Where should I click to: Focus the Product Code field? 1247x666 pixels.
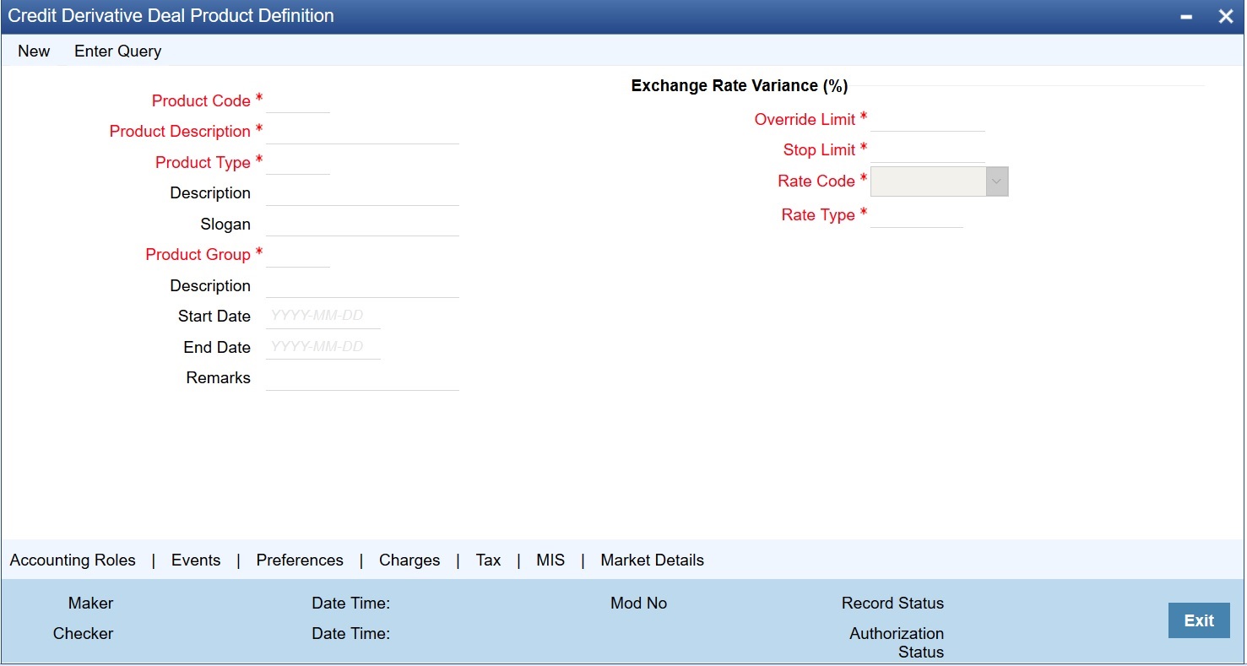click(x=298, y=100)
